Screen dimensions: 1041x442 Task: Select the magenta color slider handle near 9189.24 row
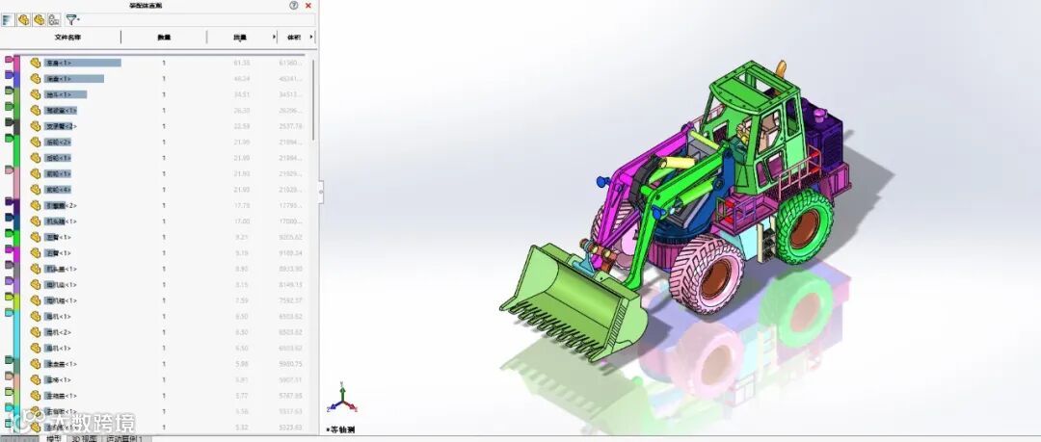(10, 249)
